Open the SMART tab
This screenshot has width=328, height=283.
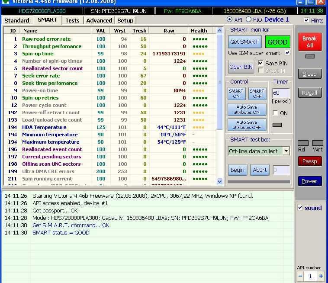click(x=47, y=20)
